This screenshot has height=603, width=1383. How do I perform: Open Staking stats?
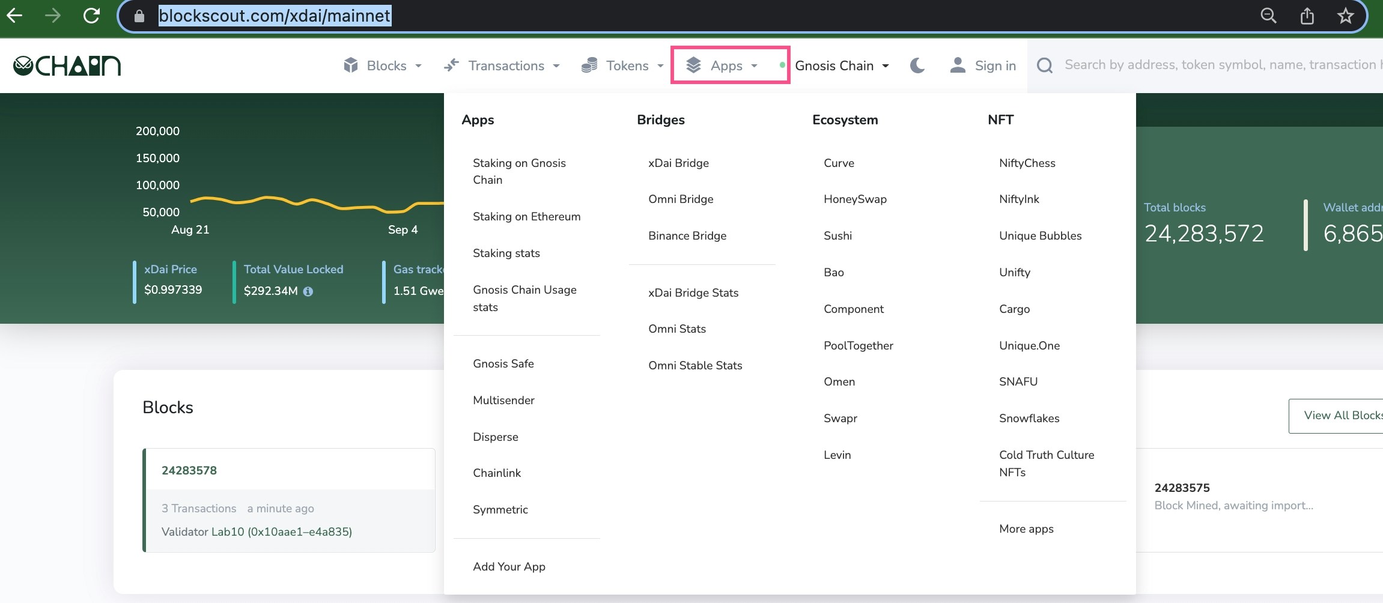pyautogui.click(x=506, y=253)
